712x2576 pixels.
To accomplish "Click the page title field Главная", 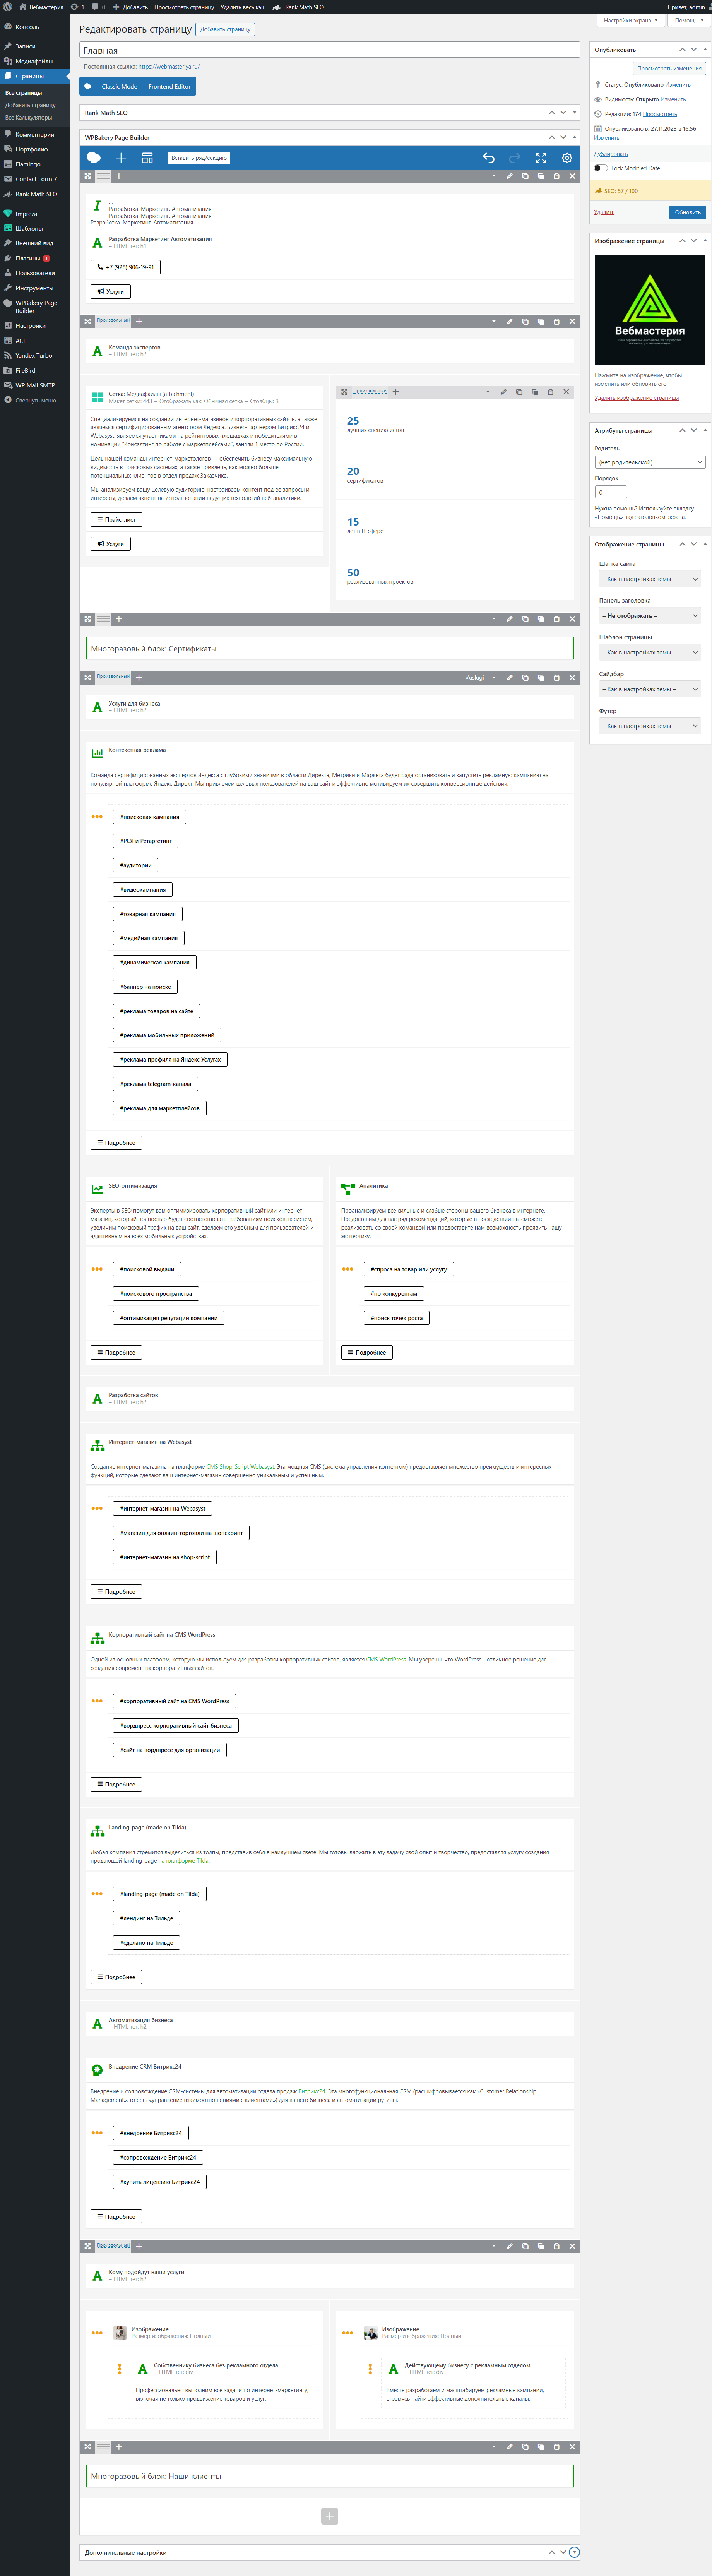I will tap(330, 50).
